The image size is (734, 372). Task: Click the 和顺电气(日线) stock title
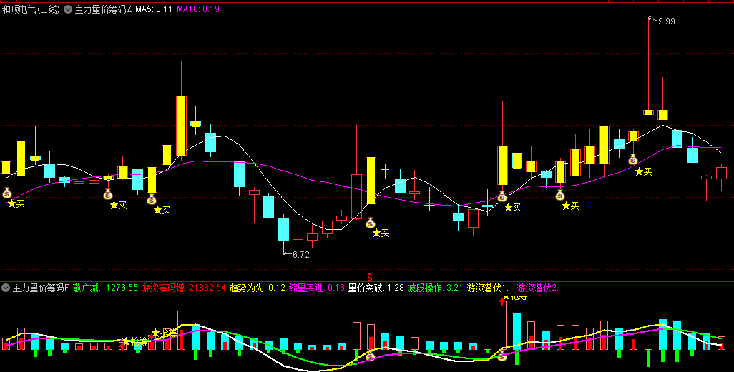pos(31,9)
